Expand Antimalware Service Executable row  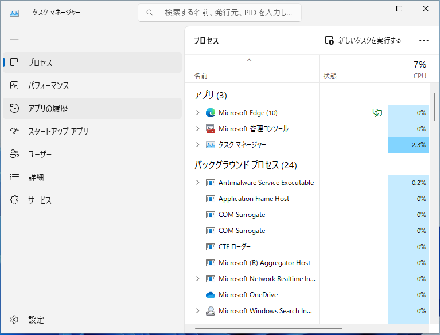coord(197,183)
